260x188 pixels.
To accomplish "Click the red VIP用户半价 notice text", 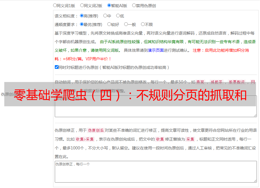I will tap(98, 59).
